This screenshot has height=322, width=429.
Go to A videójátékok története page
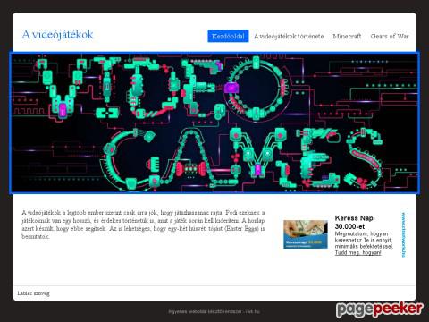coord(289,36)
